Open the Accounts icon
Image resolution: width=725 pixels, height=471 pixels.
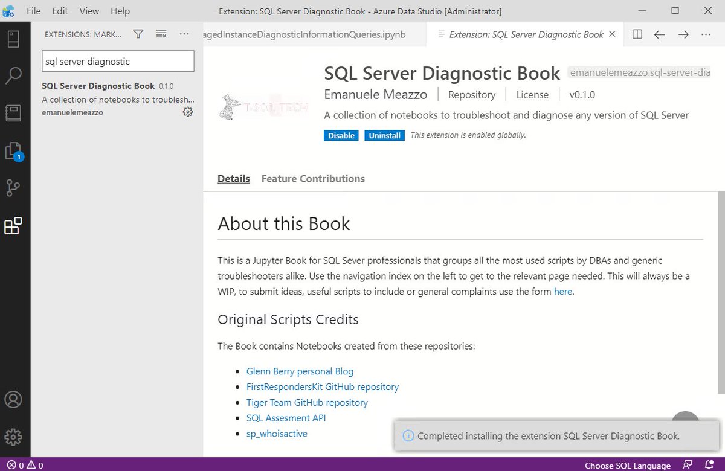[x=13, y=400]
